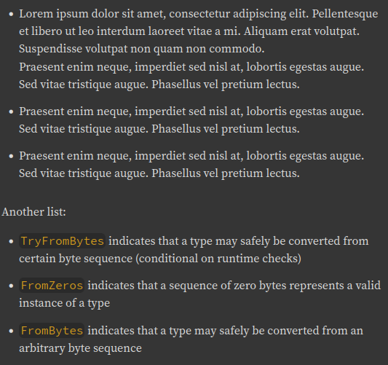Click the word 'Lorem' in first item
This screenshot has width=388, height=365.
point(36,14)
